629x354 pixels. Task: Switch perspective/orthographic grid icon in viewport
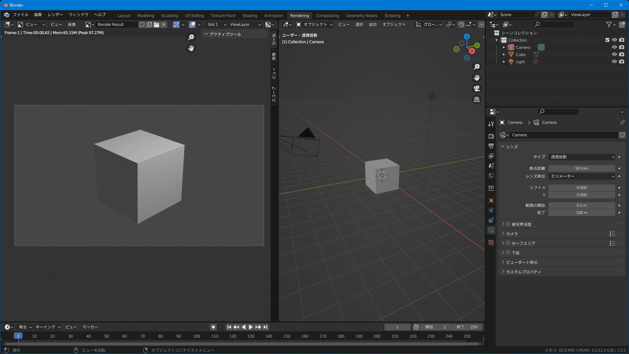476,99
